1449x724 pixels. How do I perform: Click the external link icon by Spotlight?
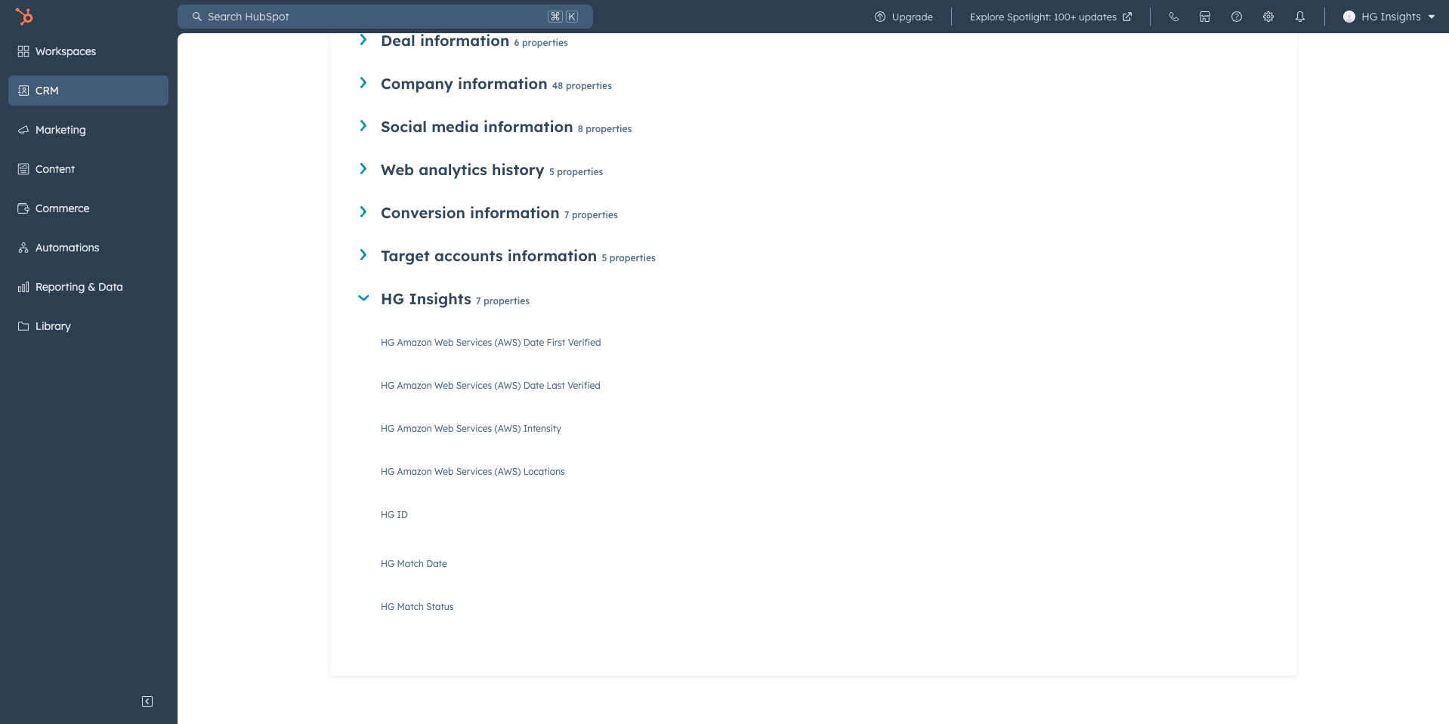(1127, 17)
